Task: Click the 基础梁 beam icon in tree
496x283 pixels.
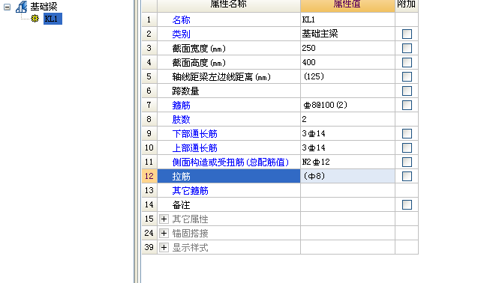Action: coord(22,7)
